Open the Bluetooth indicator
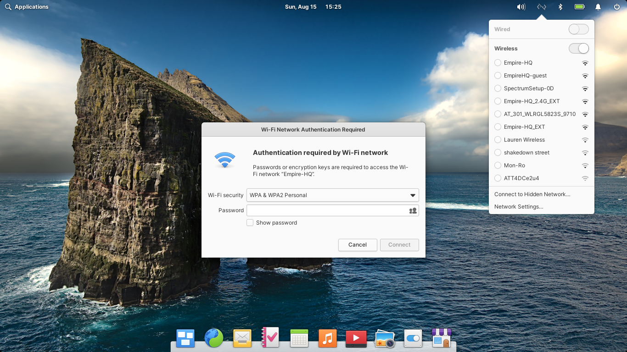627x352 pixels. click(x=560, y=7)
